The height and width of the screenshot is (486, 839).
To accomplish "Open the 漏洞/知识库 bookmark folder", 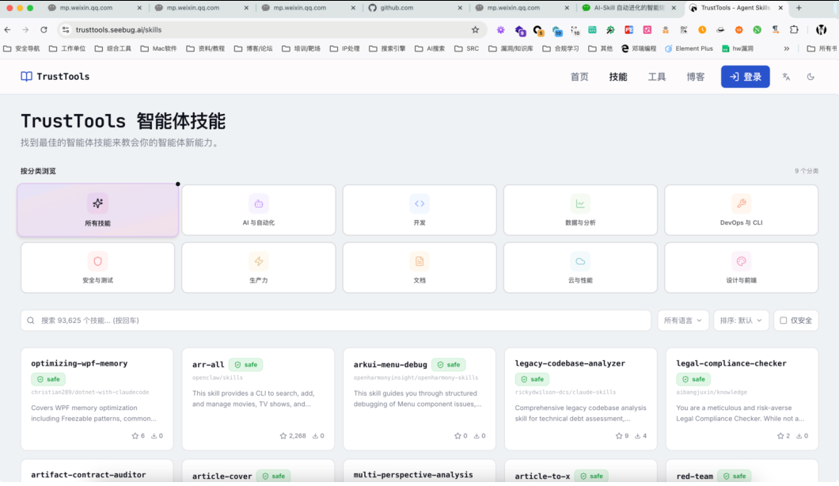I will coord(511,49).
